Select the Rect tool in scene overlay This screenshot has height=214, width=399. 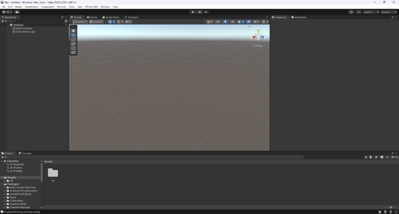point(73,48)
